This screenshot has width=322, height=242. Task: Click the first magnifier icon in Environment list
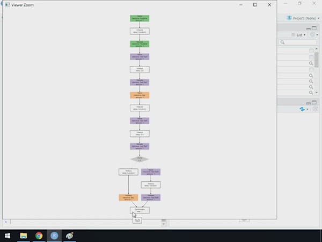(311, 63)
